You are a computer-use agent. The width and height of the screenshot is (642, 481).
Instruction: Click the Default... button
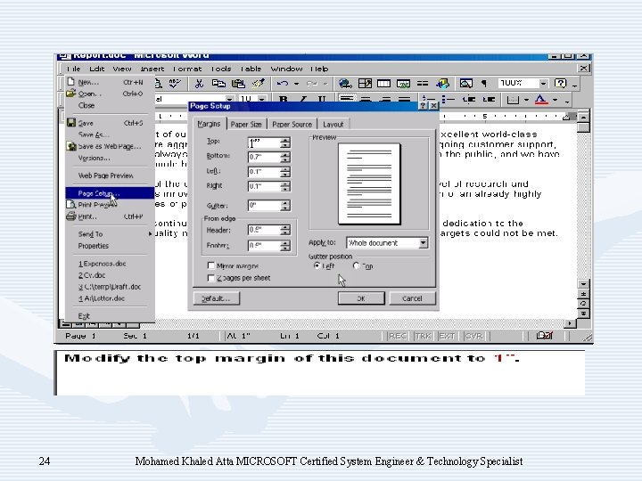click(x=216, y=298)
